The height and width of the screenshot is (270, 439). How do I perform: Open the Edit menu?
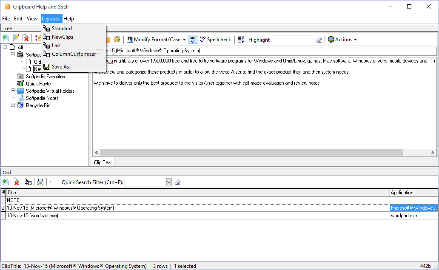[18, 19]
